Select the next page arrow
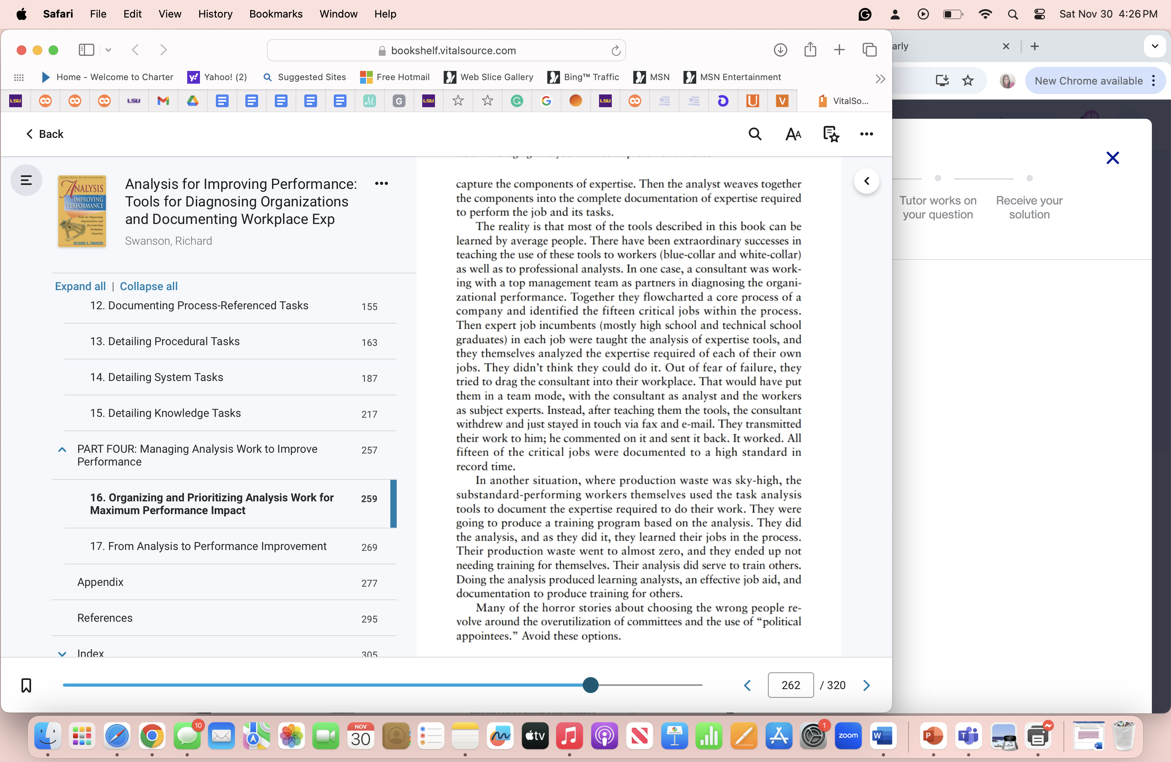Image resolution: width=1171 pixels, height=762 pixels. click(866, 685)
